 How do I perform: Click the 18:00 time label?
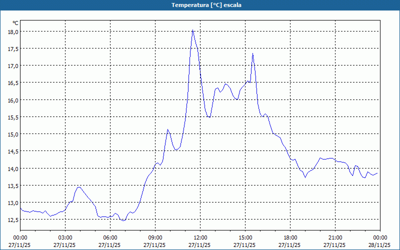pos(290,238)
